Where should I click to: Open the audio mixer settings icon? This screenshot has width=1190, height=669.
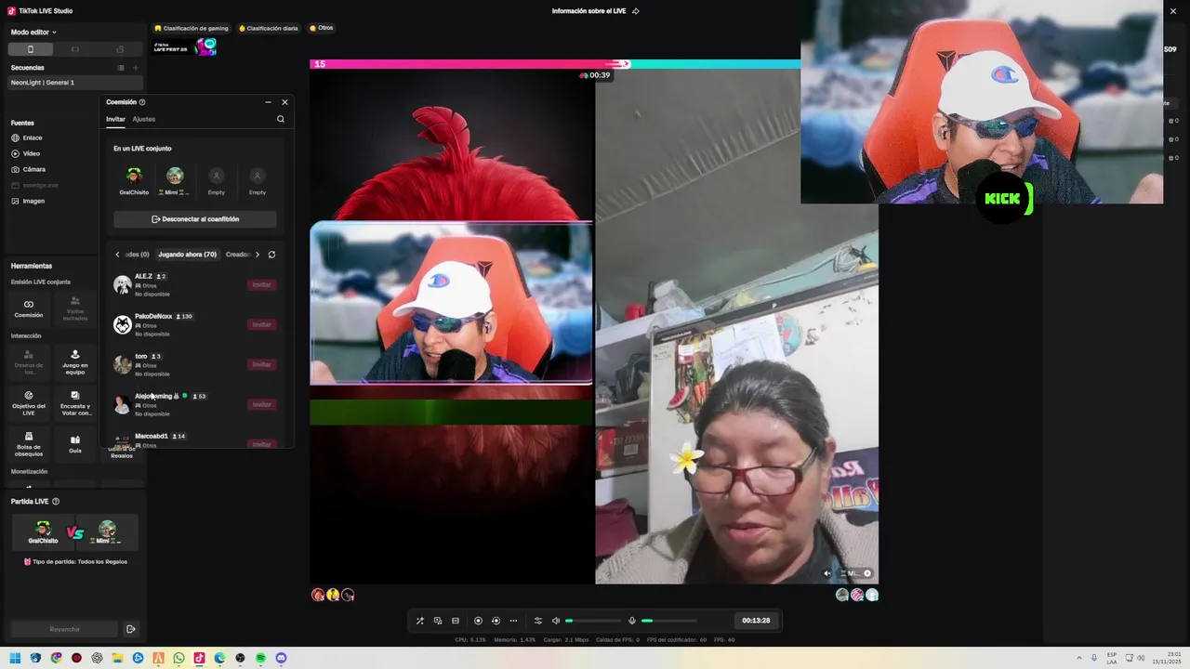point(537,621)
